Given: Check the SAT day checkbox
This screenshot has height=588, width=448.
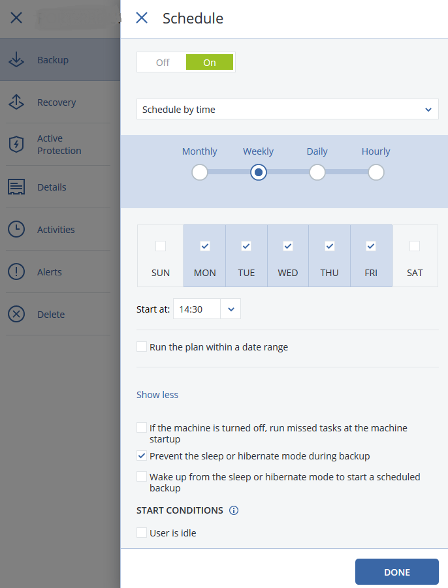Looking at the screenshot, I should coord(415,246).
